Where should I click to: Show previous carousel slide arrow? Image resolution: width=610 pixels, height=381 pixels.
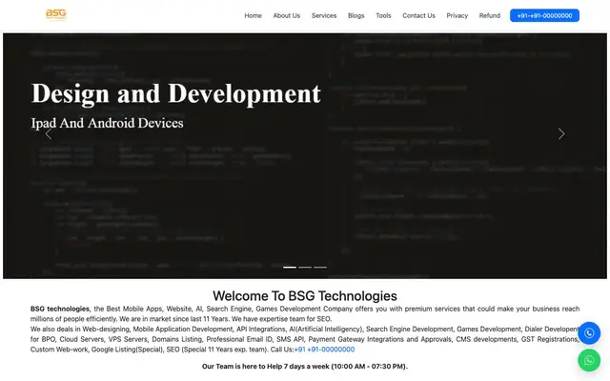coord(49,134)
